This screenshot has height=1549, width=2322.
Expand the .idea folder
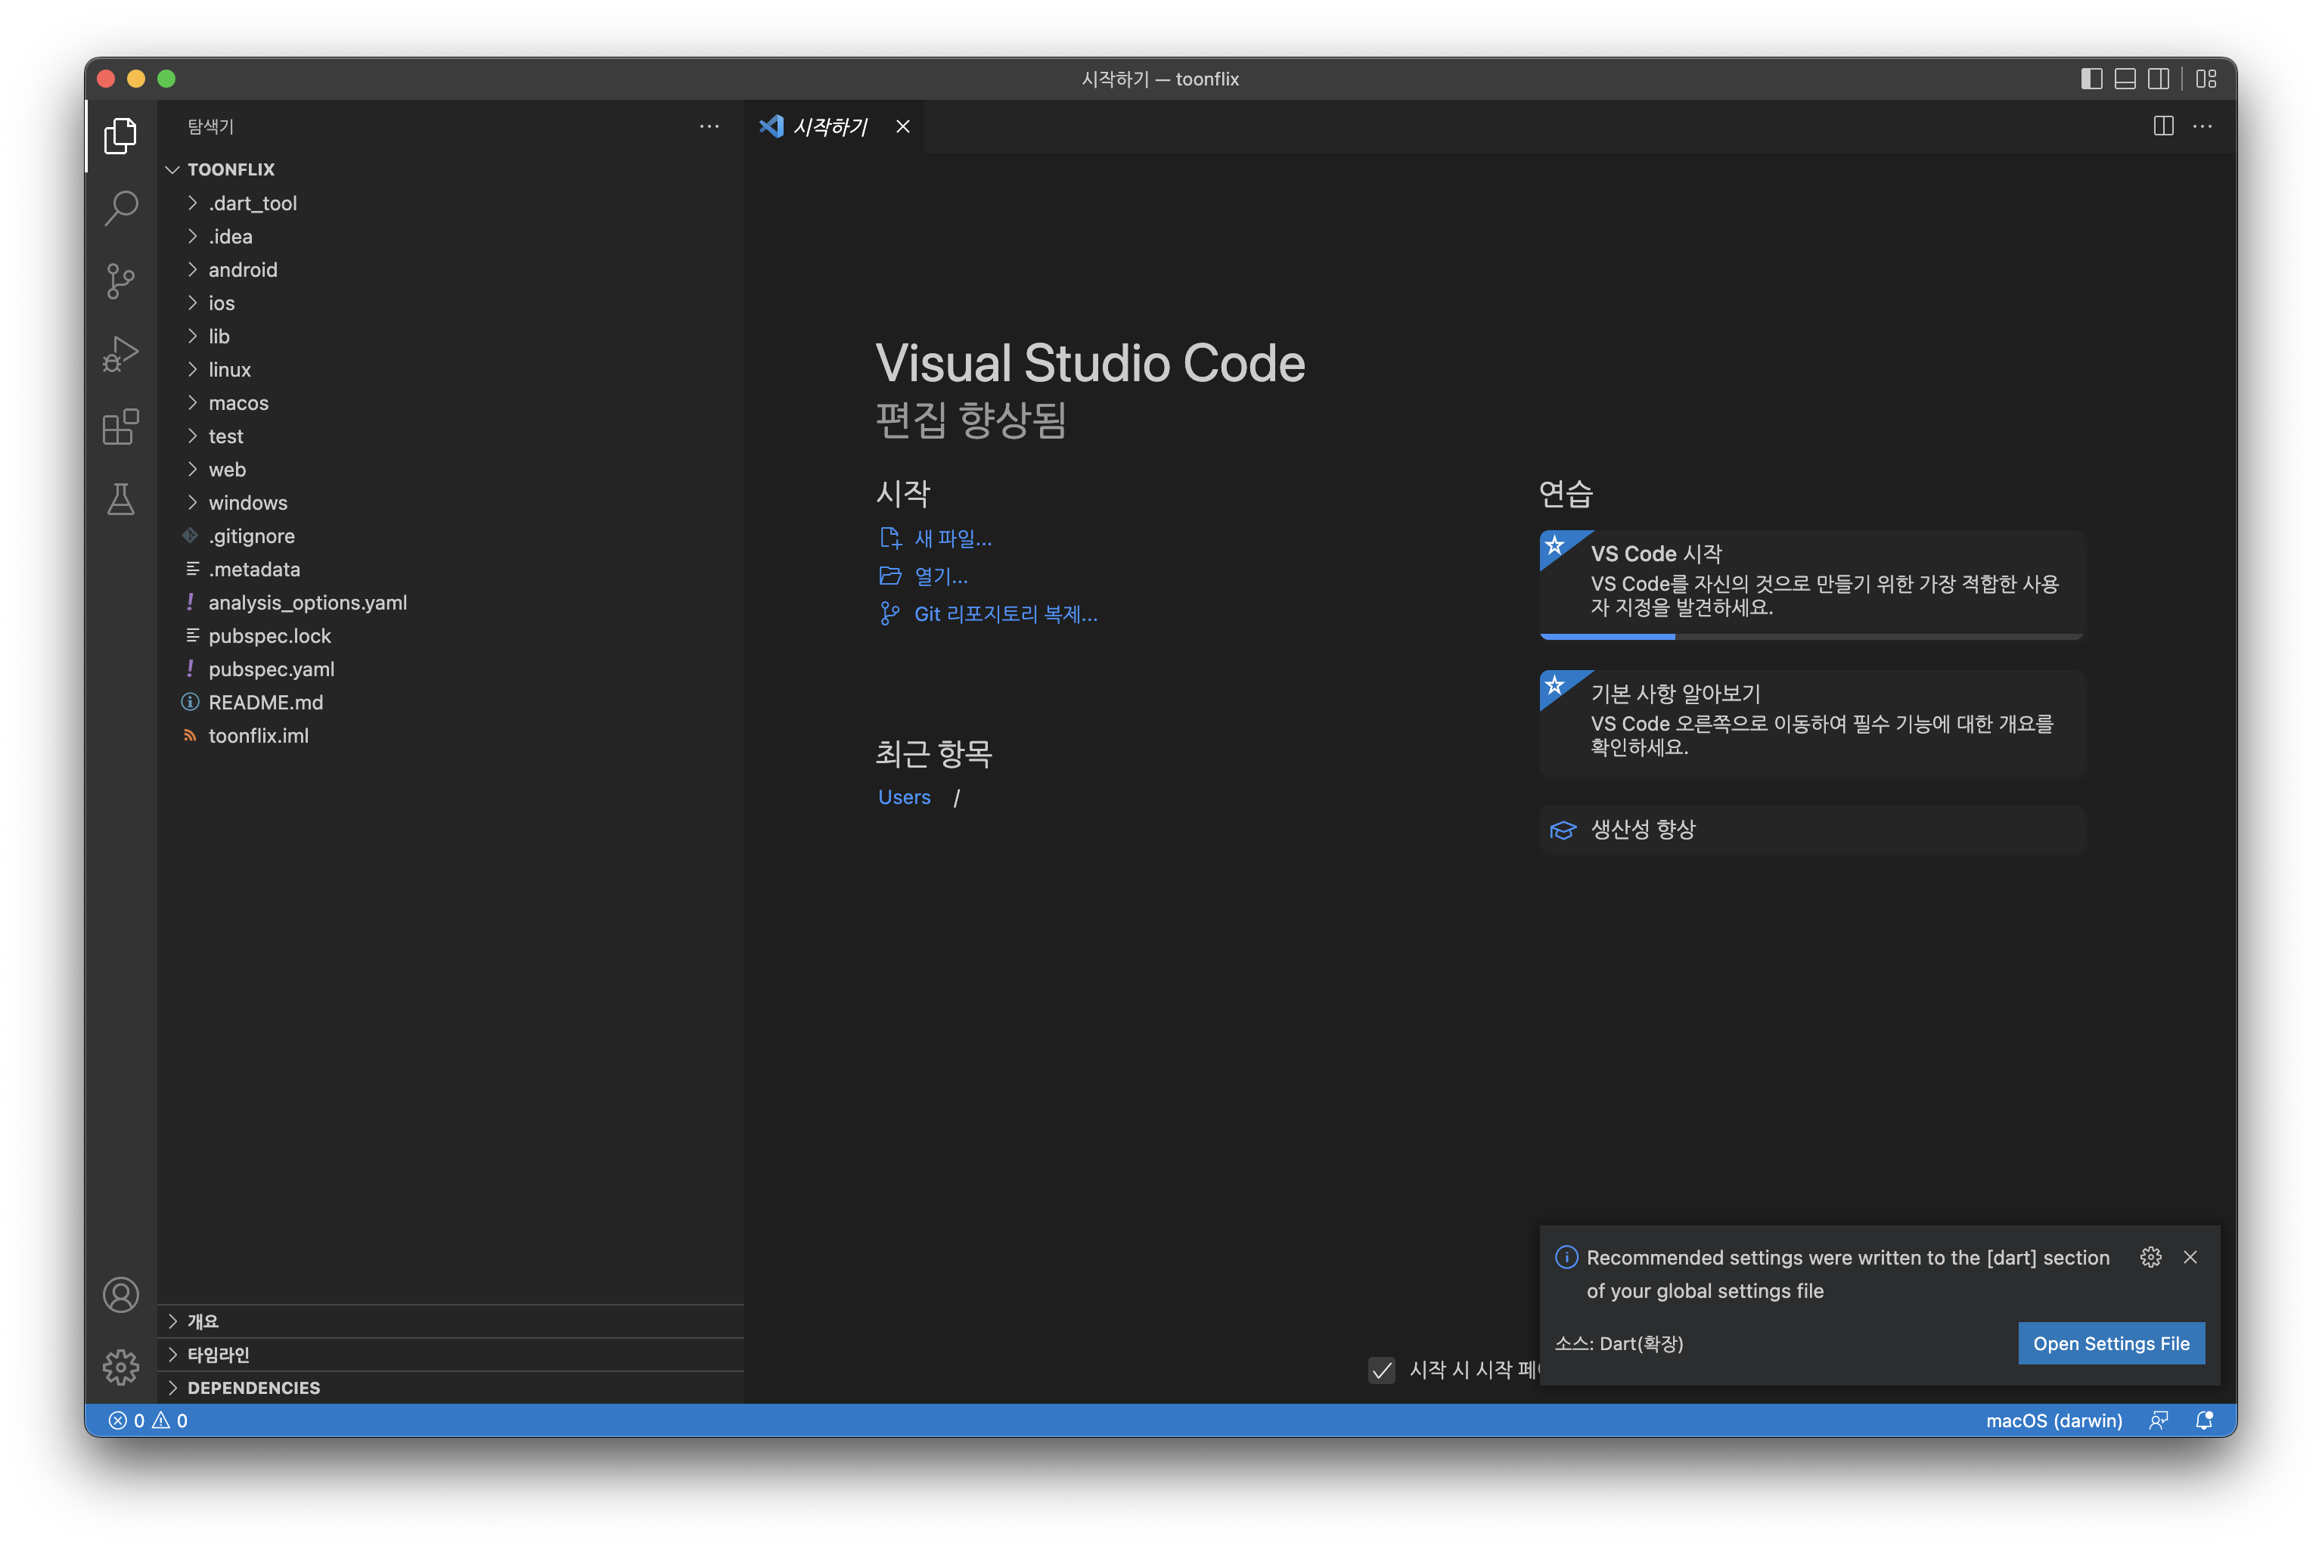tap(450, 236)
